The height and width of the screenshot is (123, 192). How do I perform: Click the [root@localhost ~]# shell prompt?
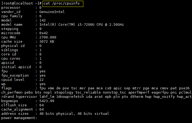(21, 3)
